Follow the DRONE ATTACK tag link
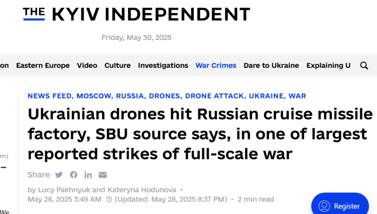Screen dimensions: 377x214 click(214, 96)
